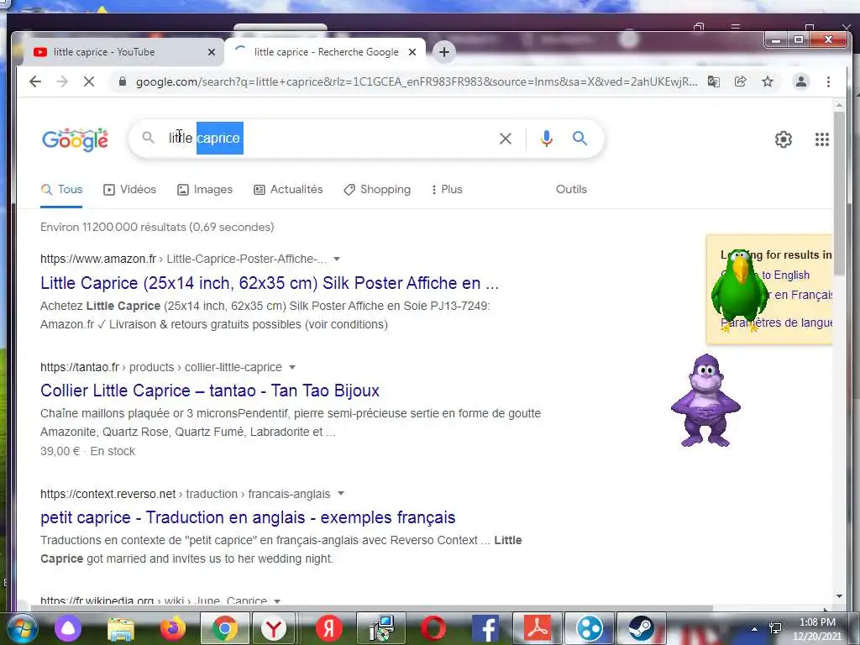Expand the tantao.fr result dropdown arrow

point(291,367)
